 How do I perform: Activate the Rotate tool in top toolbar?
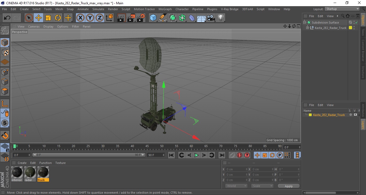pos(58,18)
